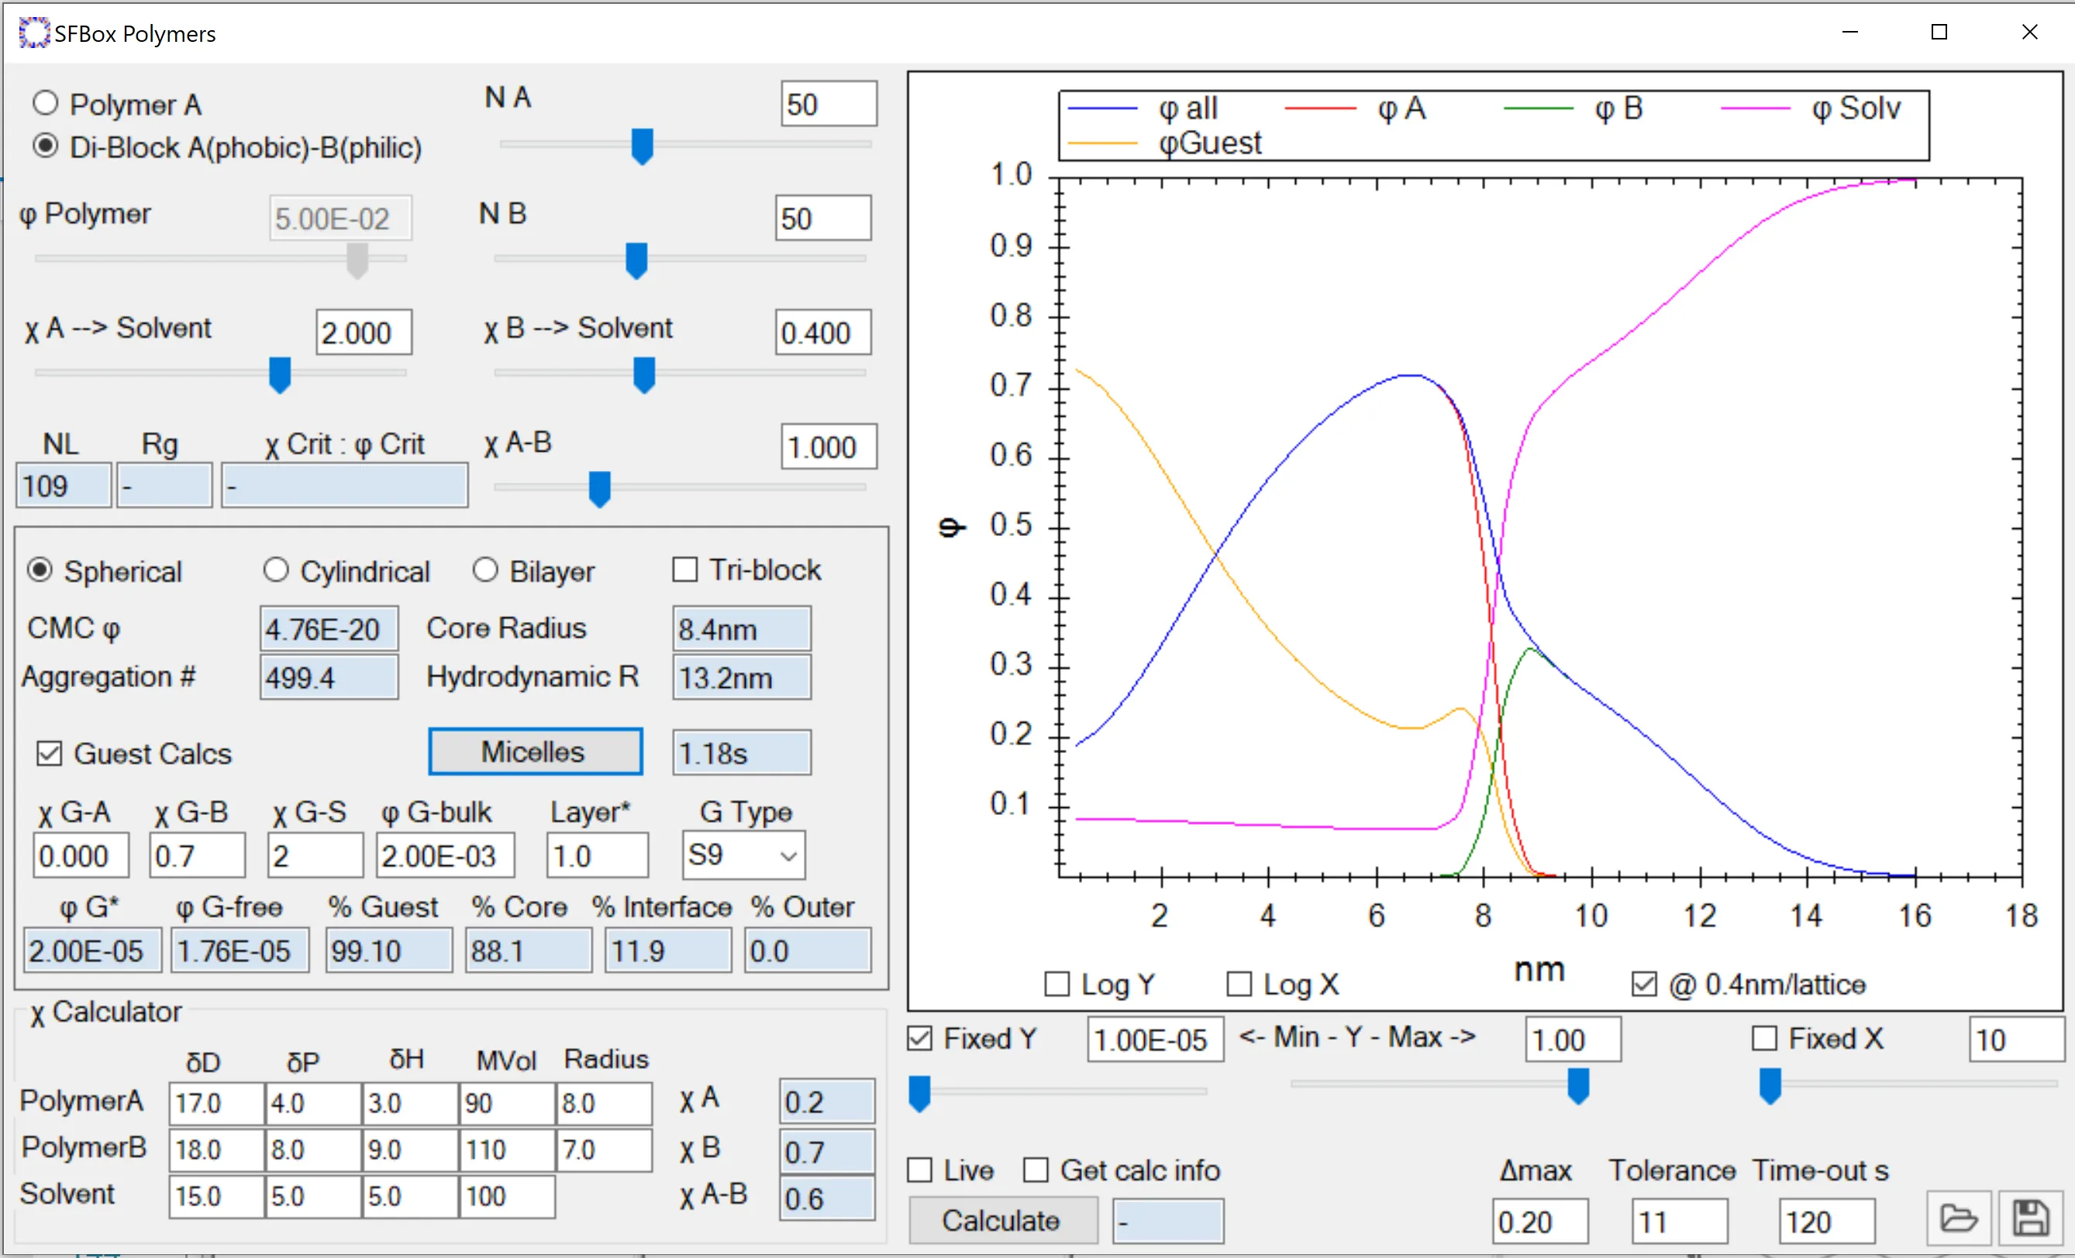2075x1258 pixels.
Task: Select the Bilayer shape option
Action: pyautogui.click(x=485, y=571)
